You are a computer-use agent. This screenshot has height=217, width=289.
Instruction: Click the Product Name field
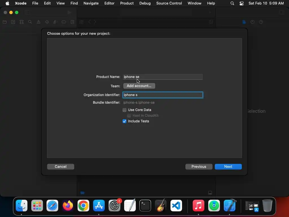(x=163, y=77)
